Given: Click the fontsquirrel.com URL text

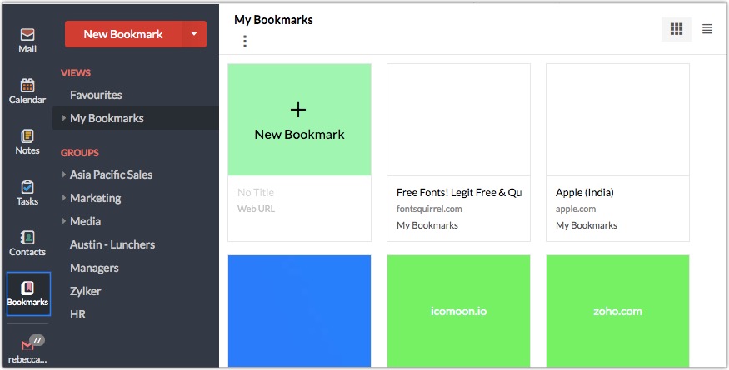Looking at the screenshot, I should tap(429, 209).
